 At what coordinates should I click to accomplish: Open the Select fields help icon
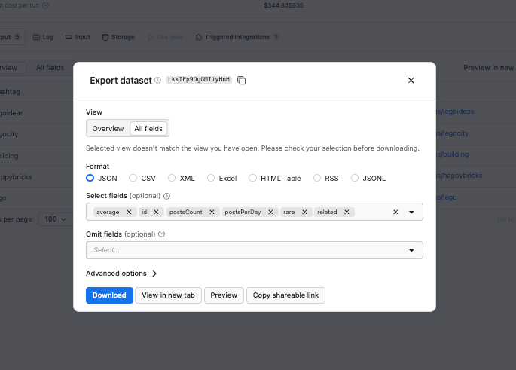(x=166, y=196)
